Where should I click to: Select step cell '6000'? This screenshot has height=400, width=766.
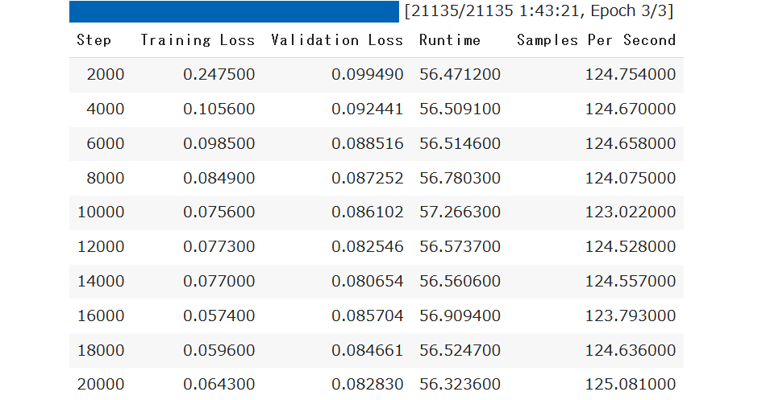coord(106,143)
